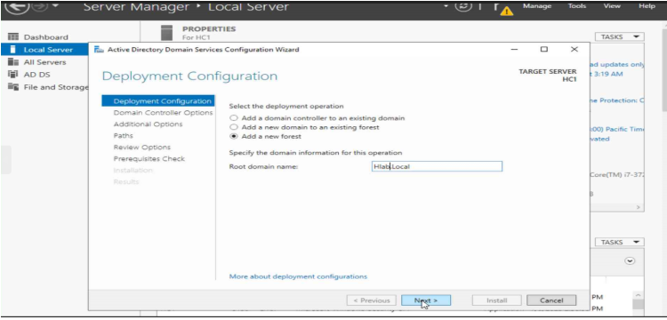Click the server icon beside PROPERTIES heading

167,33
